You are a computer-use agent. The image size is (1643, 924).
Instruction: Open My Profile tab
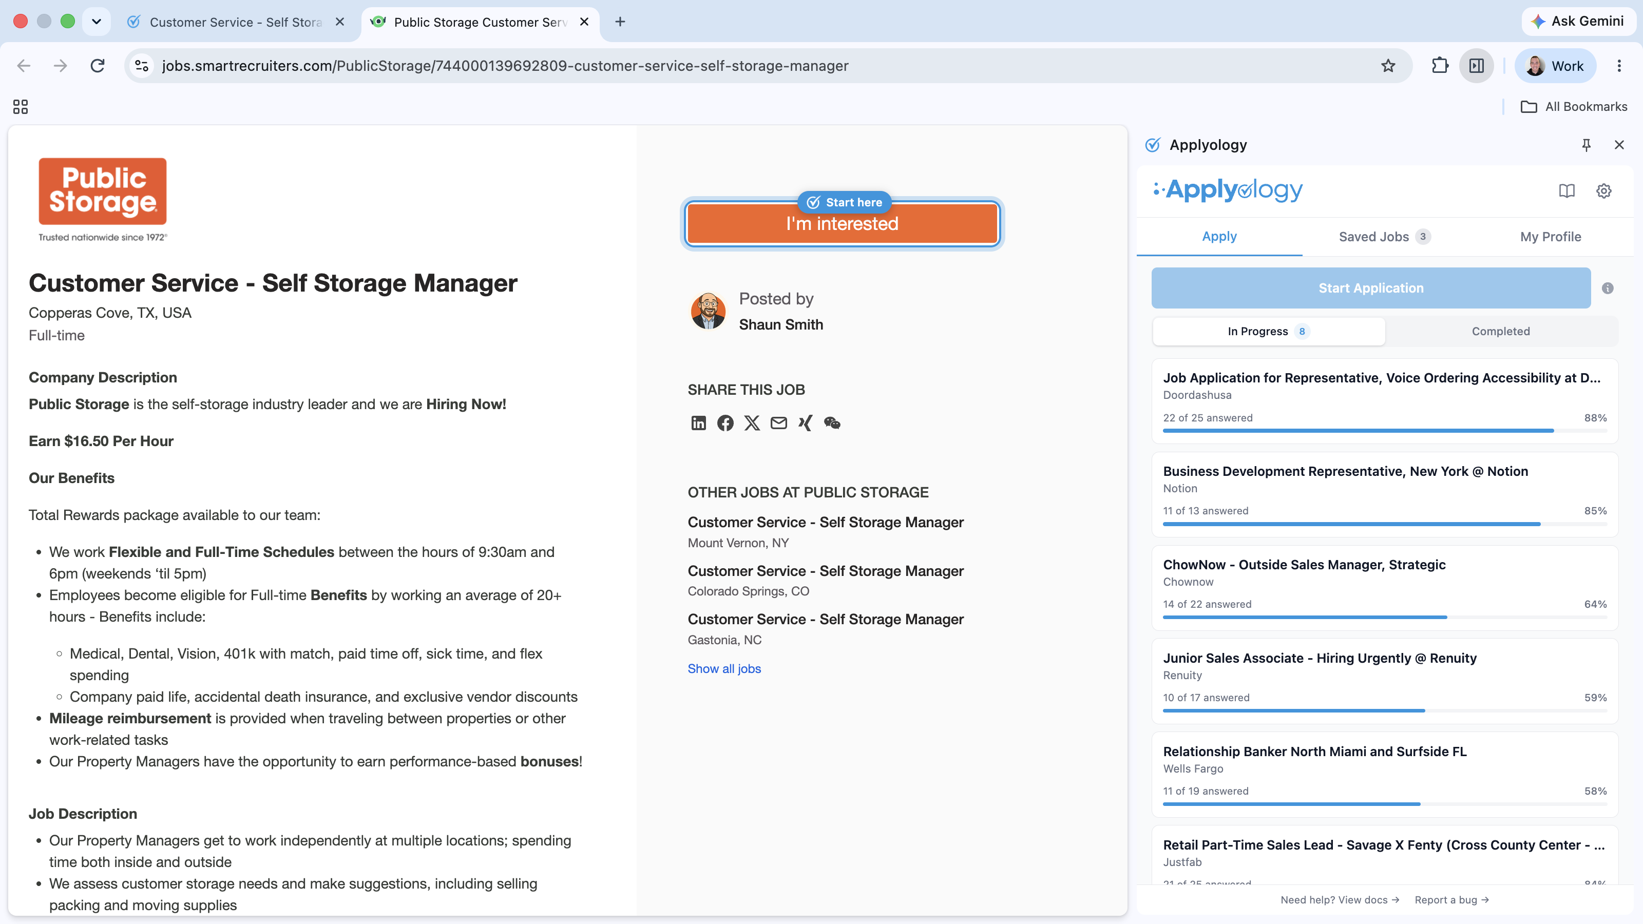(x=1550, y=237)
